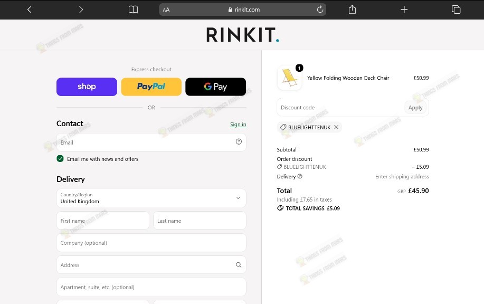
Task: Focus the Email input field
Action: coord(151,142)
